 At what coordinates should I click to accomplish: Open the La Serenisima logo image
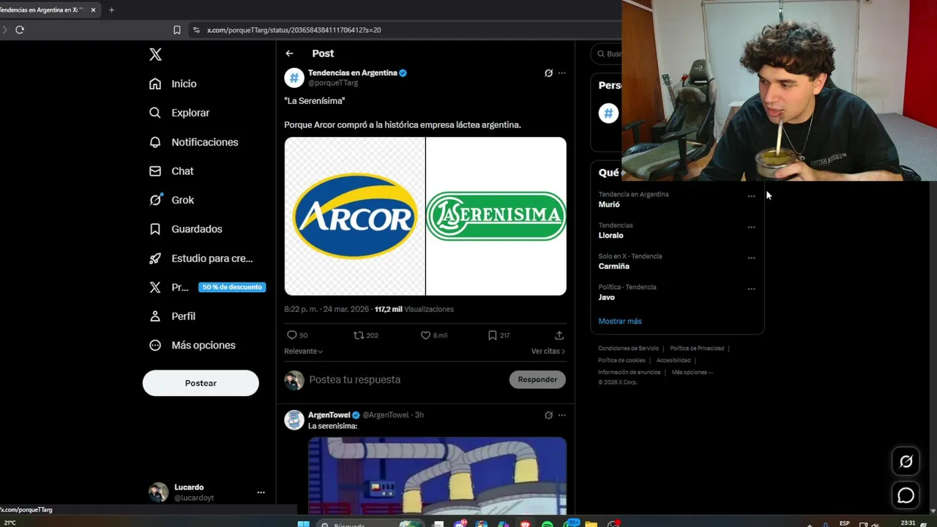point(496,216)
